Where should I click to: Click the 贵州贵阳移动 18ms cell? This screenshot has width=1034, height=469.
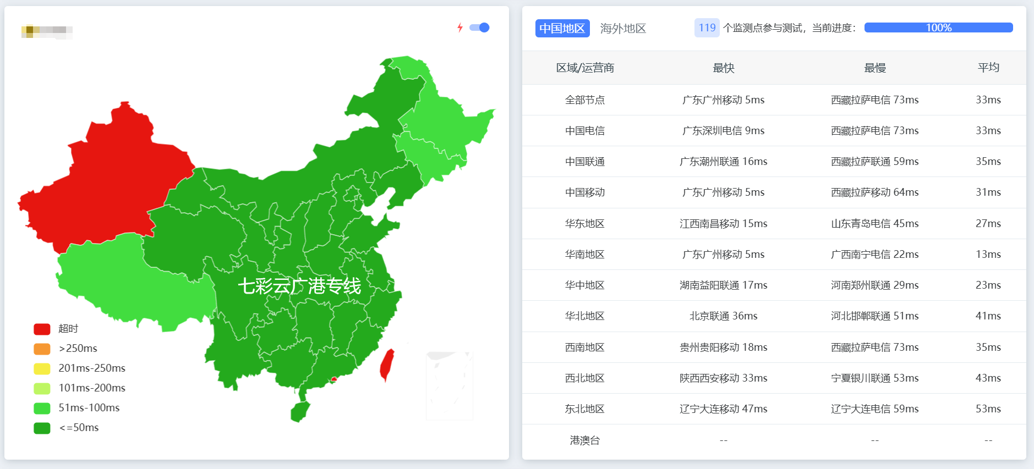tap(724, 347)
